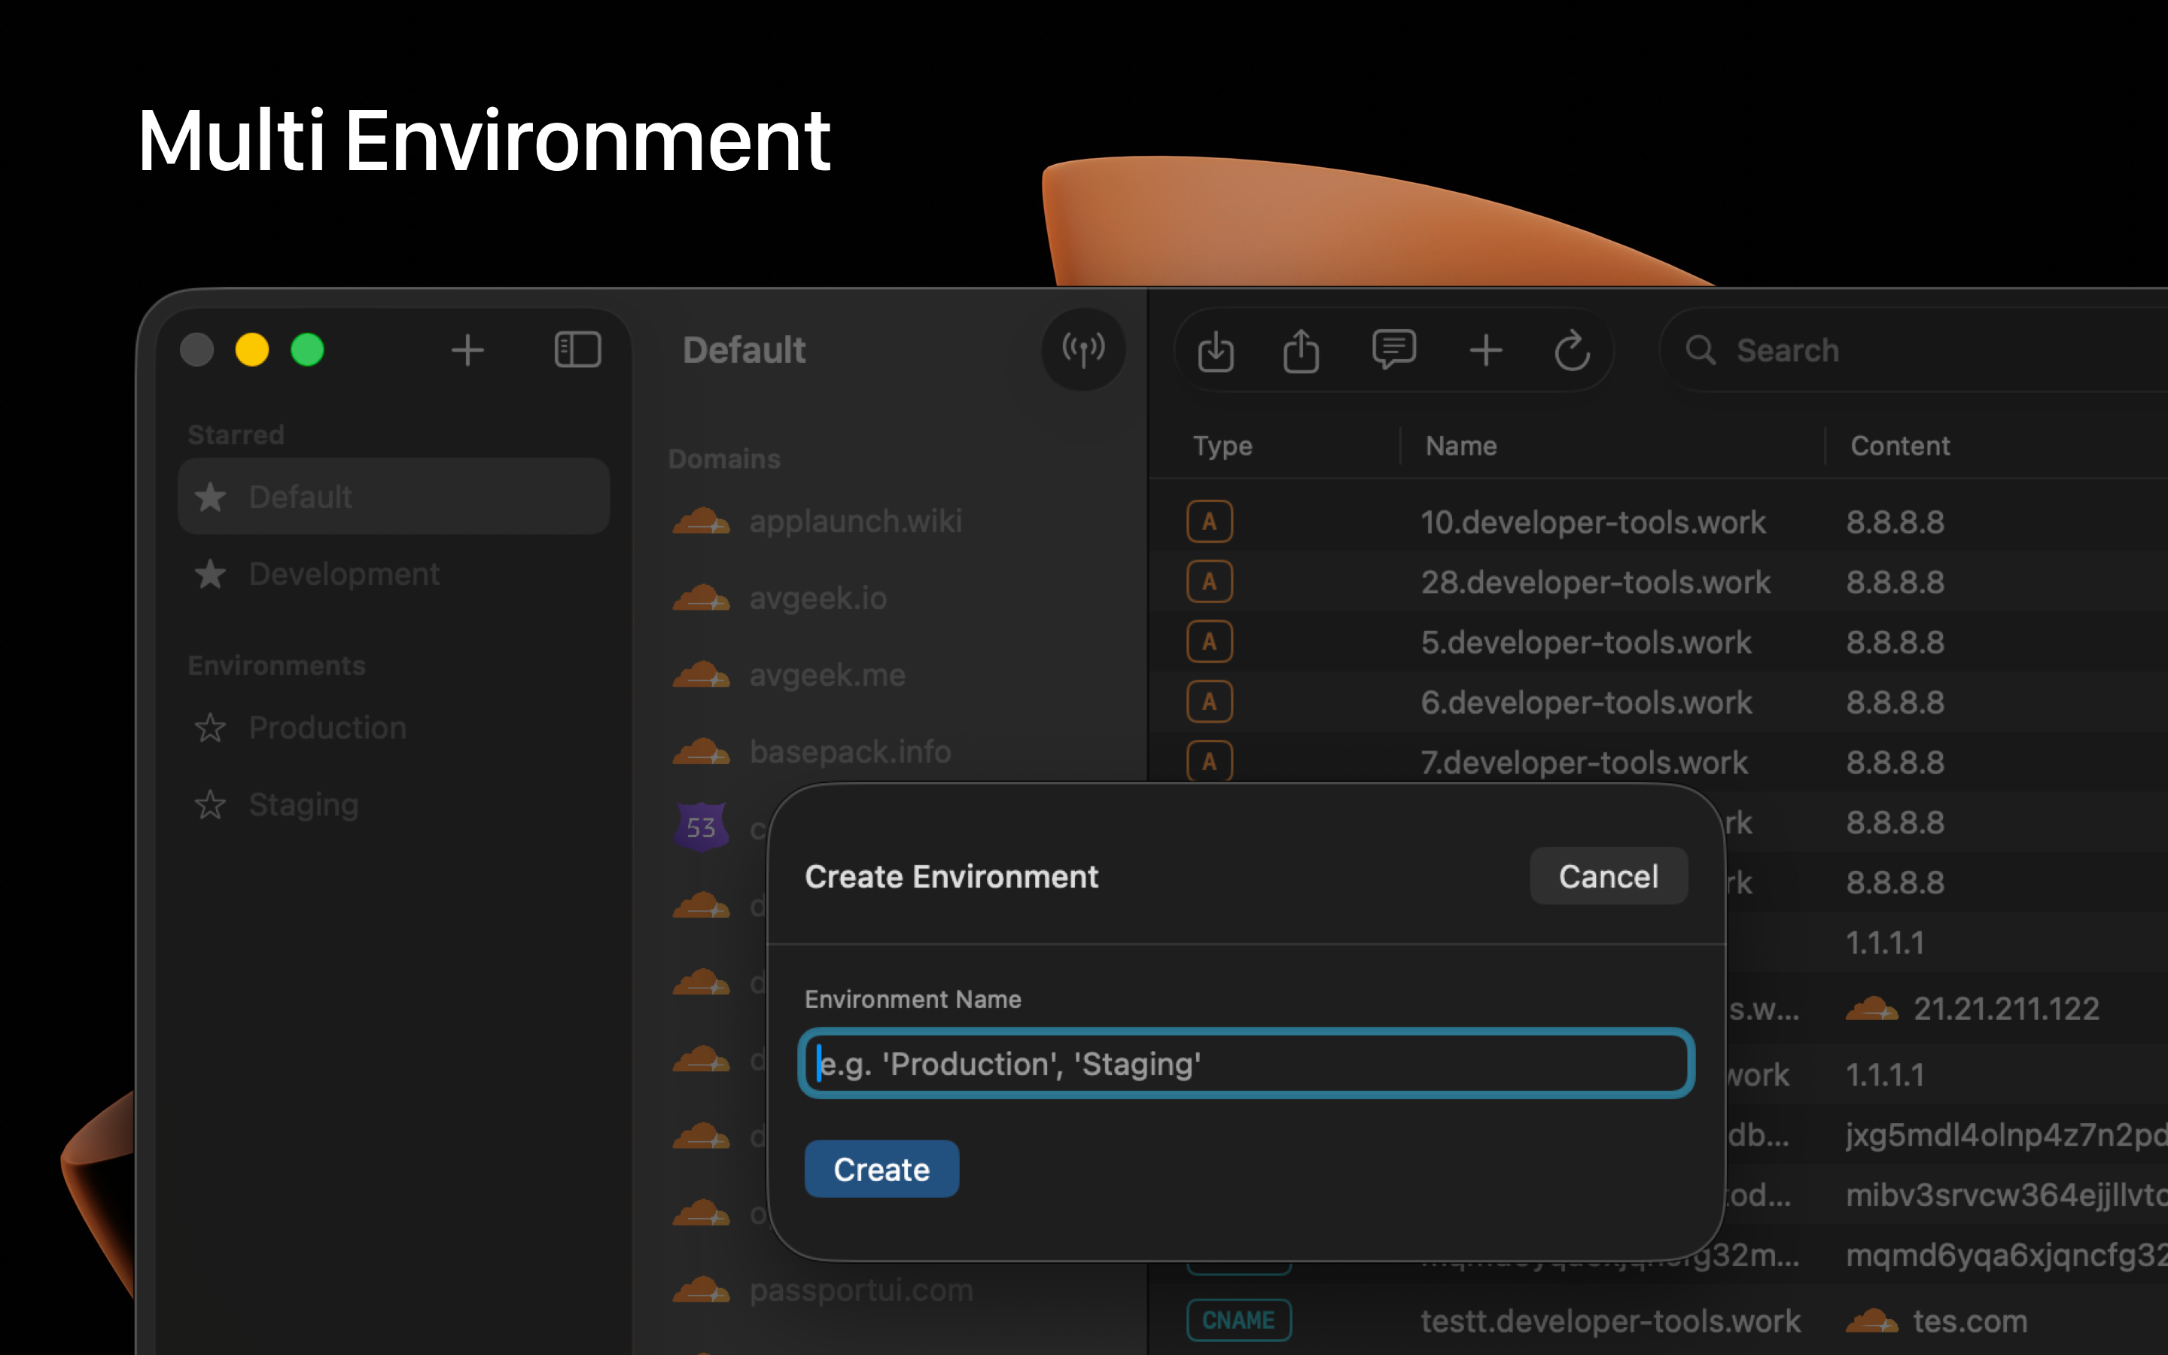Unstar the Default environment star icon
2168x1355 pixels.
coord(211,497)
